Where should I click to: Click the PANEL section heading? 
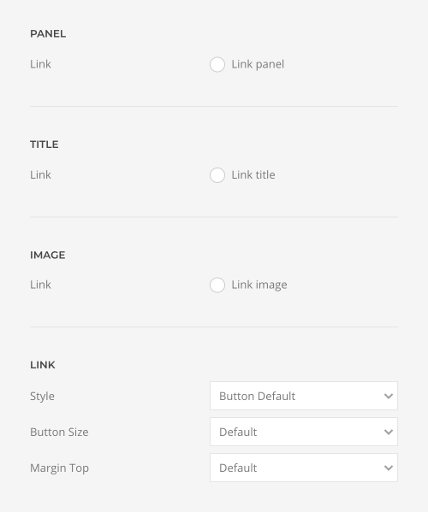tap(48, 33)
